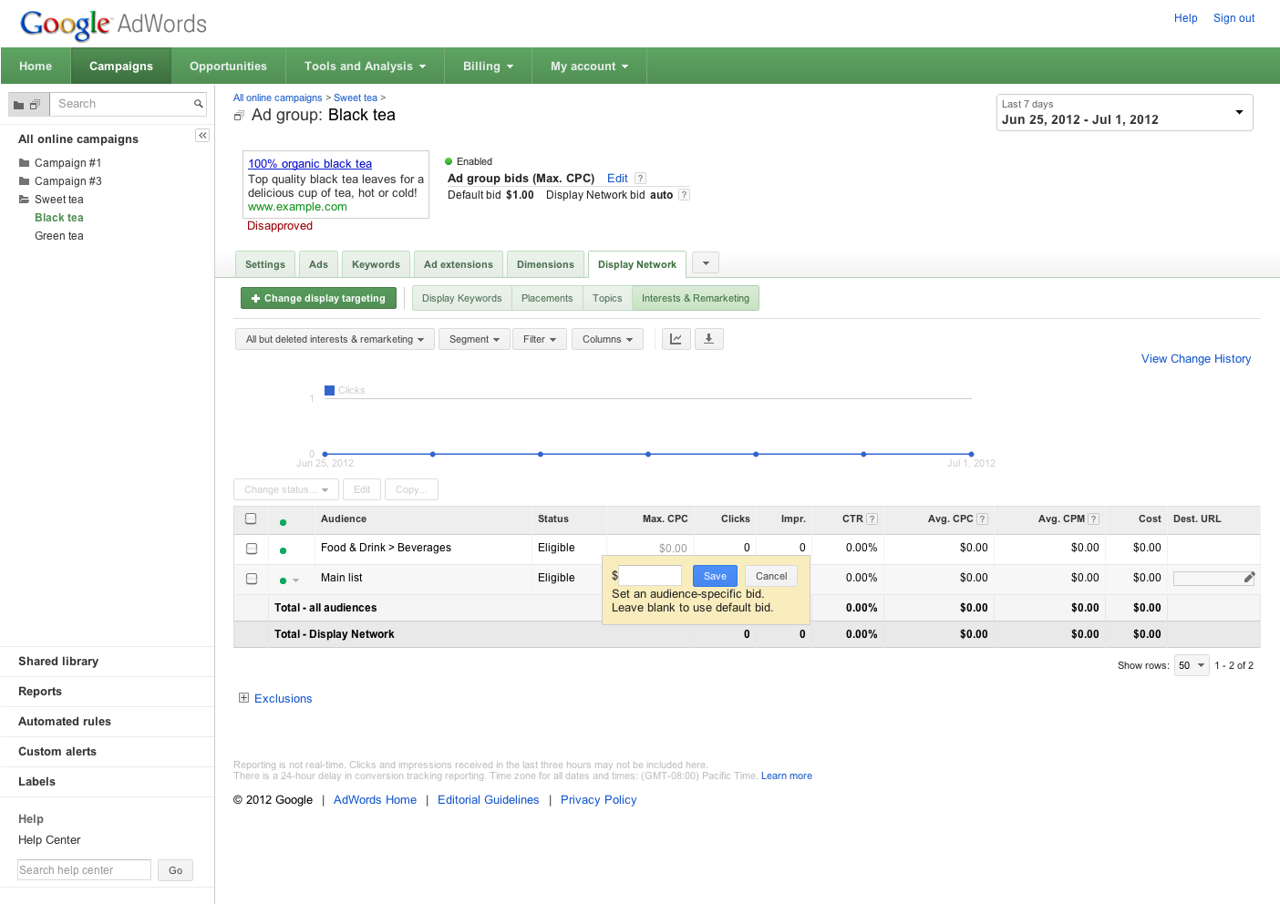Click the folder view icon above campaigns list
The image size is (1280, 904).
[19, 105]
